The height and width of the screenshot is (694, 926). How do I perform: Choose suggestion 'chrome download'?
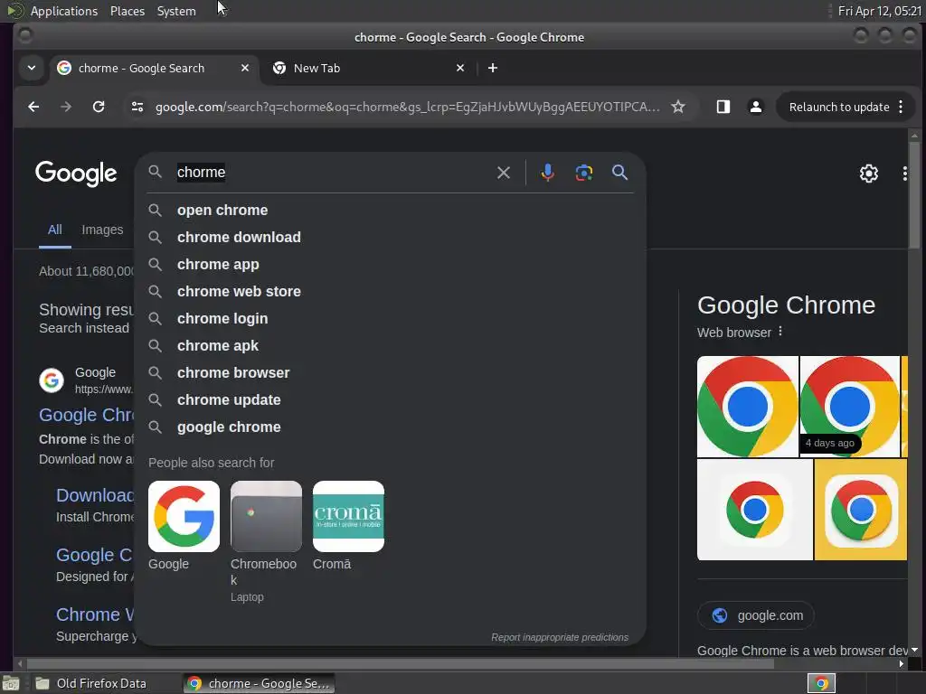(390, 238)
